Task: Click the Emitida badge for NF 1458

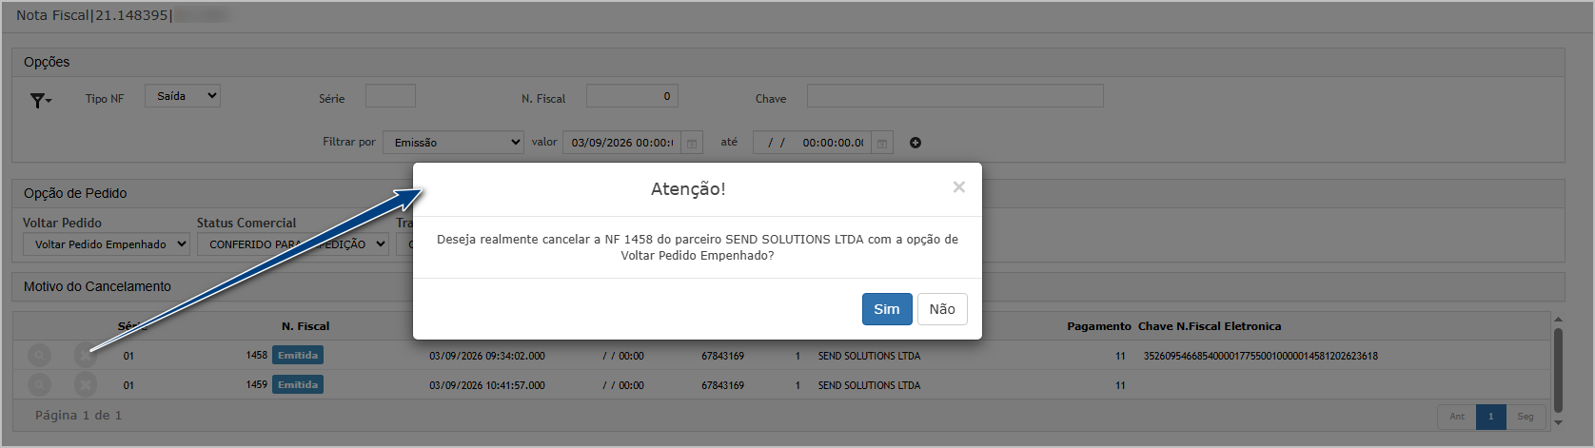Action: click(x=298, y=355)
